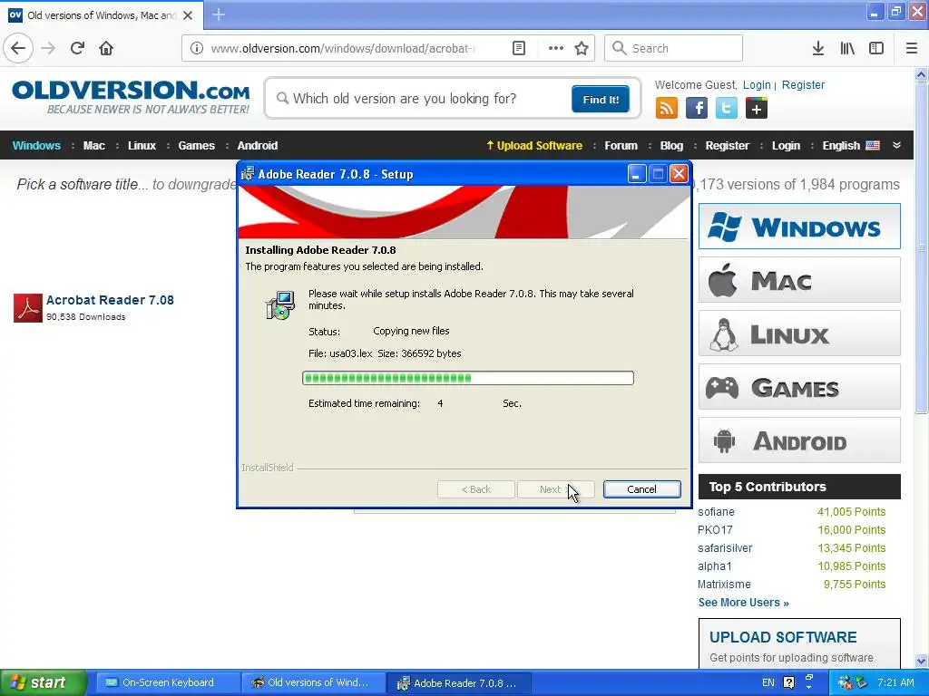Minimize the Adobe Reader Setup dialog
Viewport: 929px width, 696px height.
click(x=636, y=174)
